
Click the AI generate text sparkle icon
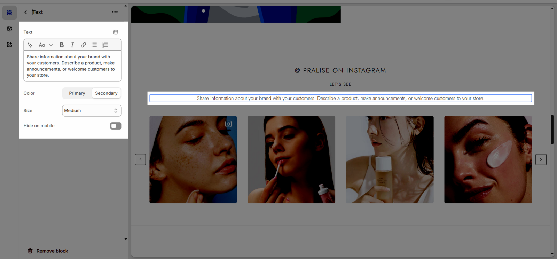click(30, 45)
